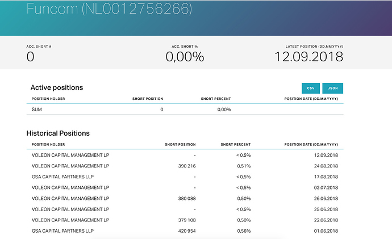
Task: Click POSITION HOLDER header in Active positions
Action: 48,99
